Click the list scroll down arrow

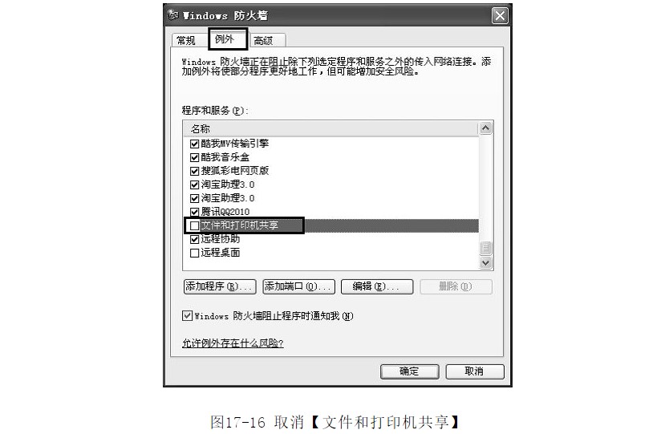(x=485, y=263)
